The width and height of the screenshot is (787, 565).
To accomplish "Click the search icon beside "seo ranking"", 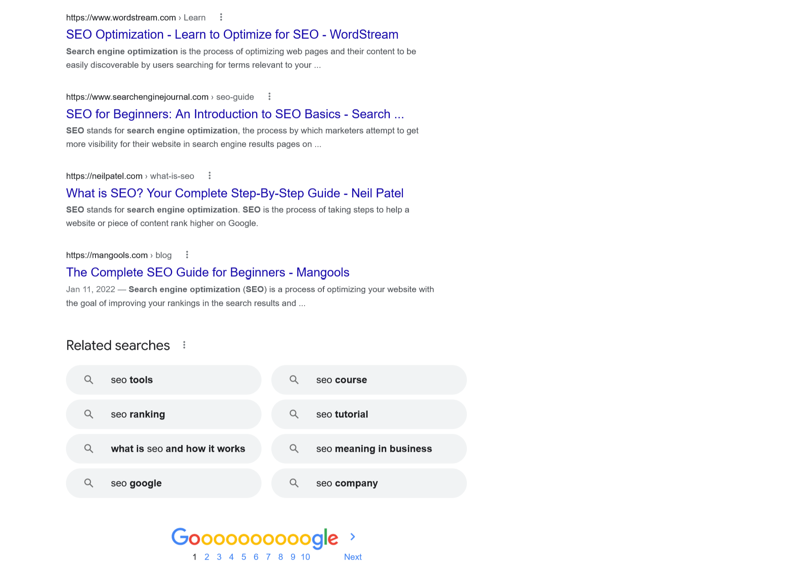I will pyautogui.click(x=89, y=414).
